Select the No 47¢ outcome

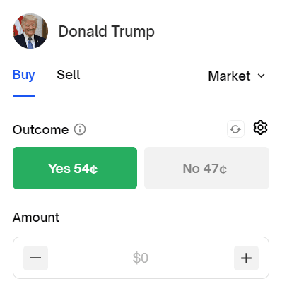click(206, 168)
